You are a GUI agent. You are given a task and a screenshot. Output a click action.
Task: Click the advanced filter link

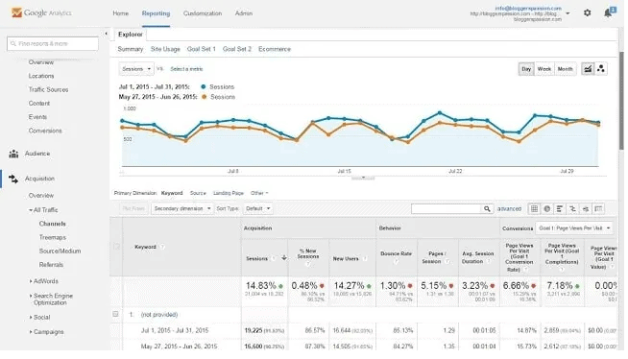(509, 208)
